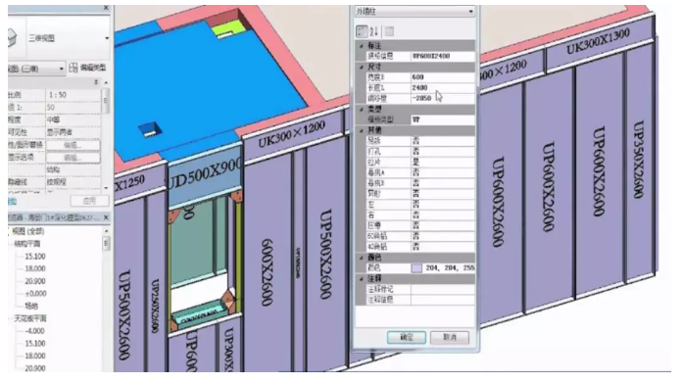Click the 确定 confirm button
This screenshot has height=383, width=685.
pyautogui.click(x=407, y=337)
